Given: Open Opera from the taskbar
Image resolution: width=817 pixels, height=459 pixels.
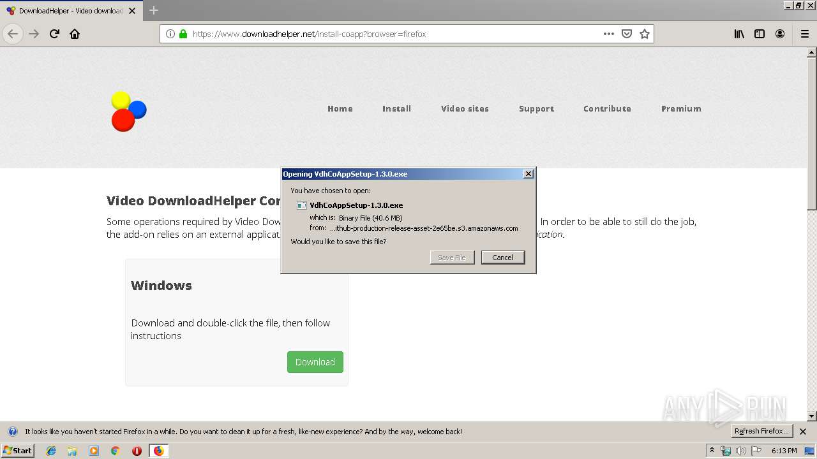Looking at the screenshot, I should [x=137, y=451].
